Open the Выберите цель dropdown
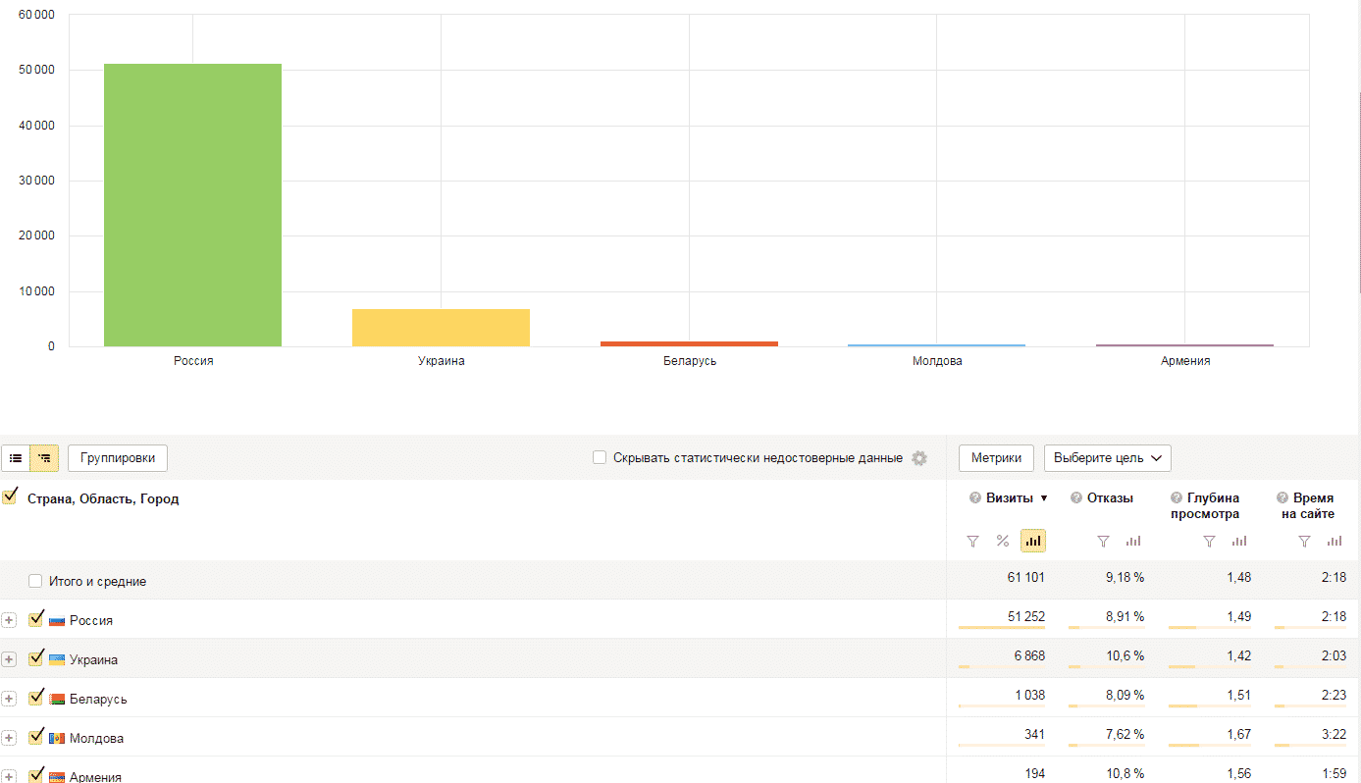1361x783 pixels. pyautogui.click(x=1107, y=458)
